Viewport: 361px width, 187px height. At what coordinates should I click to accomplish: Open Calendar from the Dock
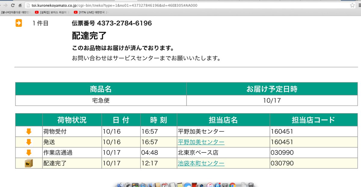pos(165,184)
